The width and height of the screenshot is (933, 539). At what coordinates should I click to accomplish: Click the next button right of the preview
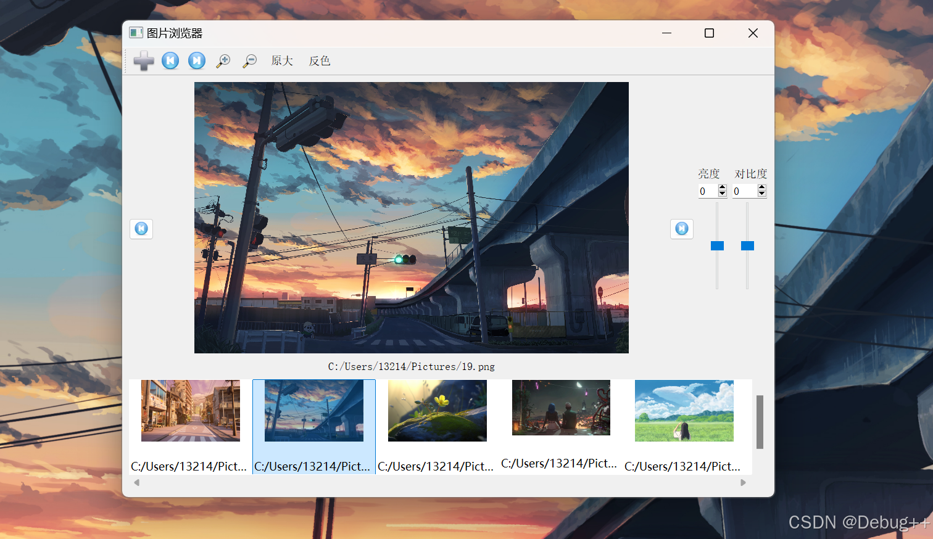click(682, 229)
